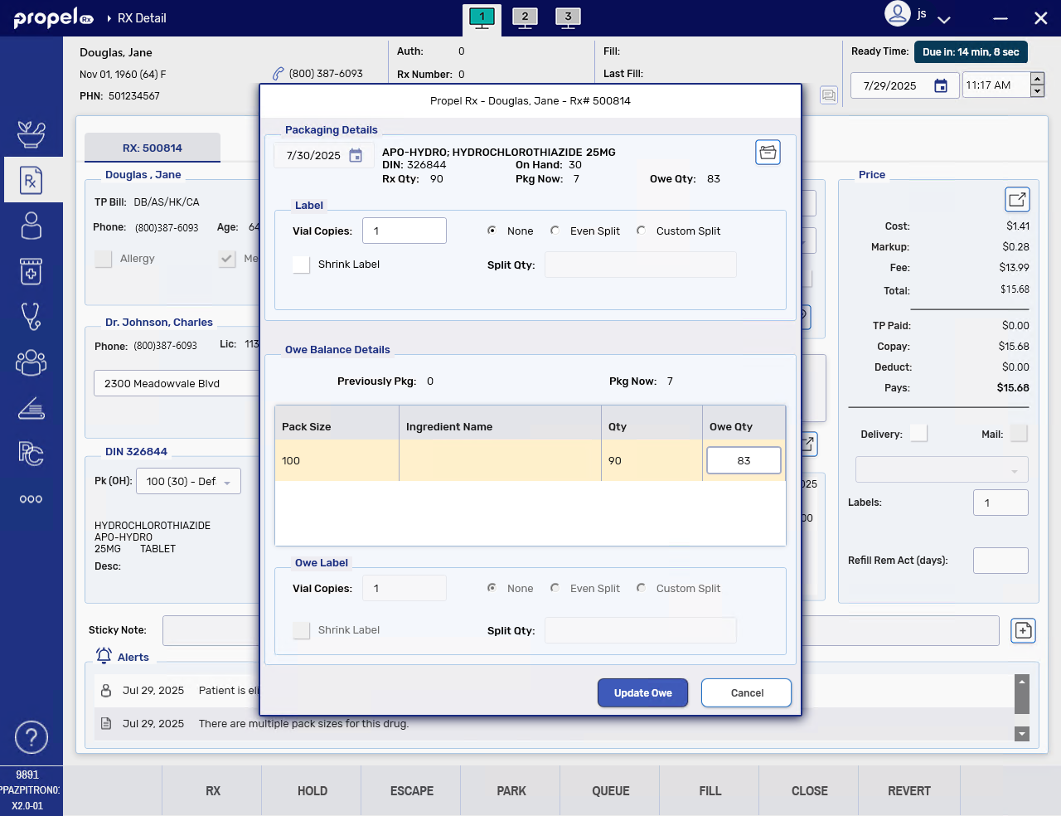The image size is (1061, 816).
Task: Click the help question mark icon
Action: 31,737
